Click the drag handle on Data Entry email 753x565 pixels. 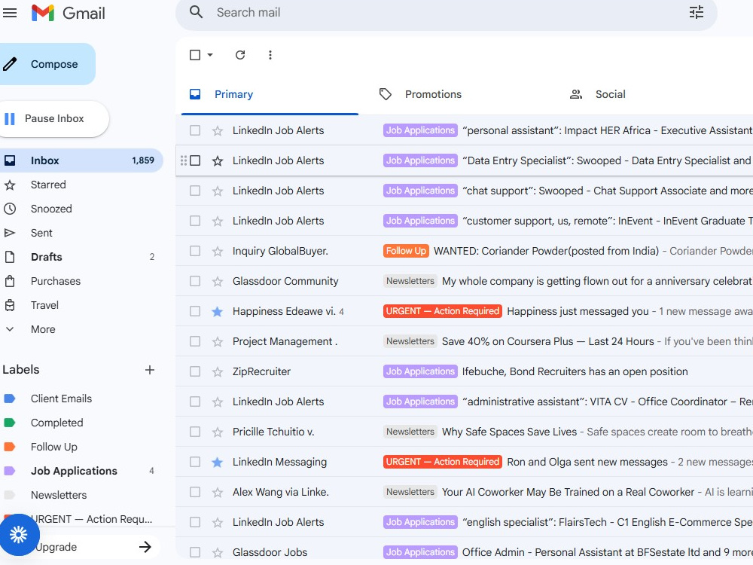(184, 160)
